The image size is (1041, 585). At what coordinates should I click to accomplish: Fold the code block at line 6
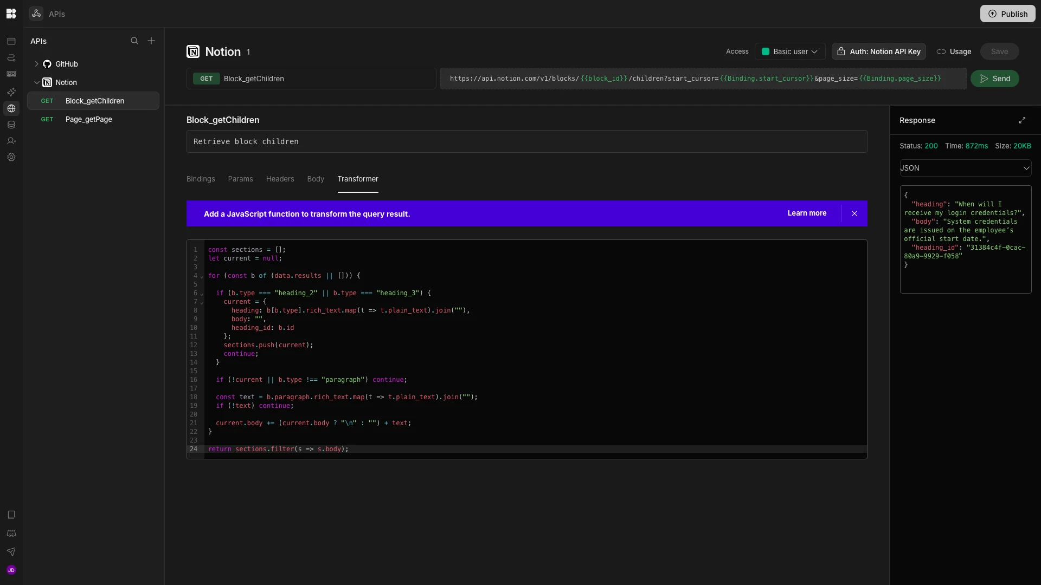pos(202,294)
